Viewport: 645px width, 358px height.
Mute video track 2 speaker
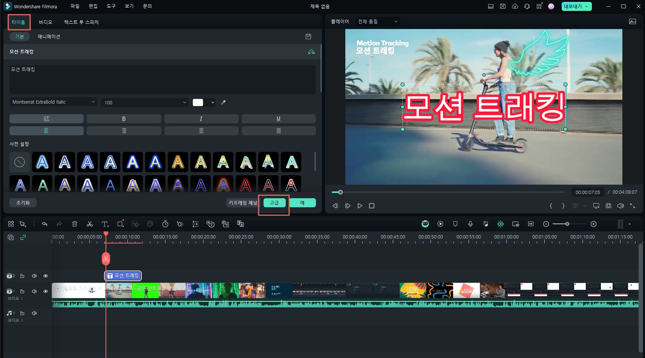[34, 276]
